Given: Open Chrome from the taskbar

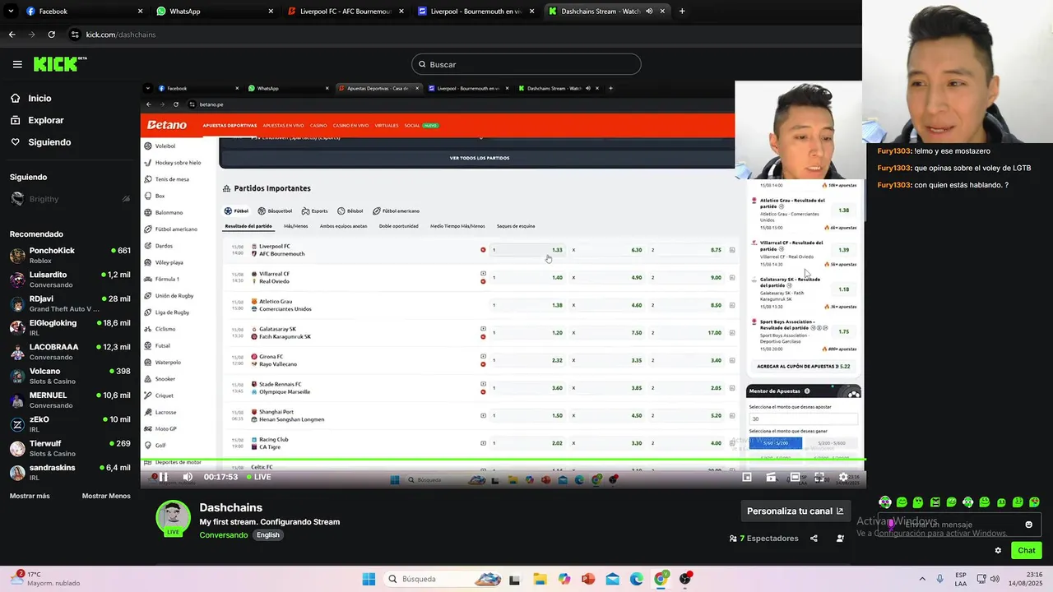Looking at the screenshot, I should (661, 579).
